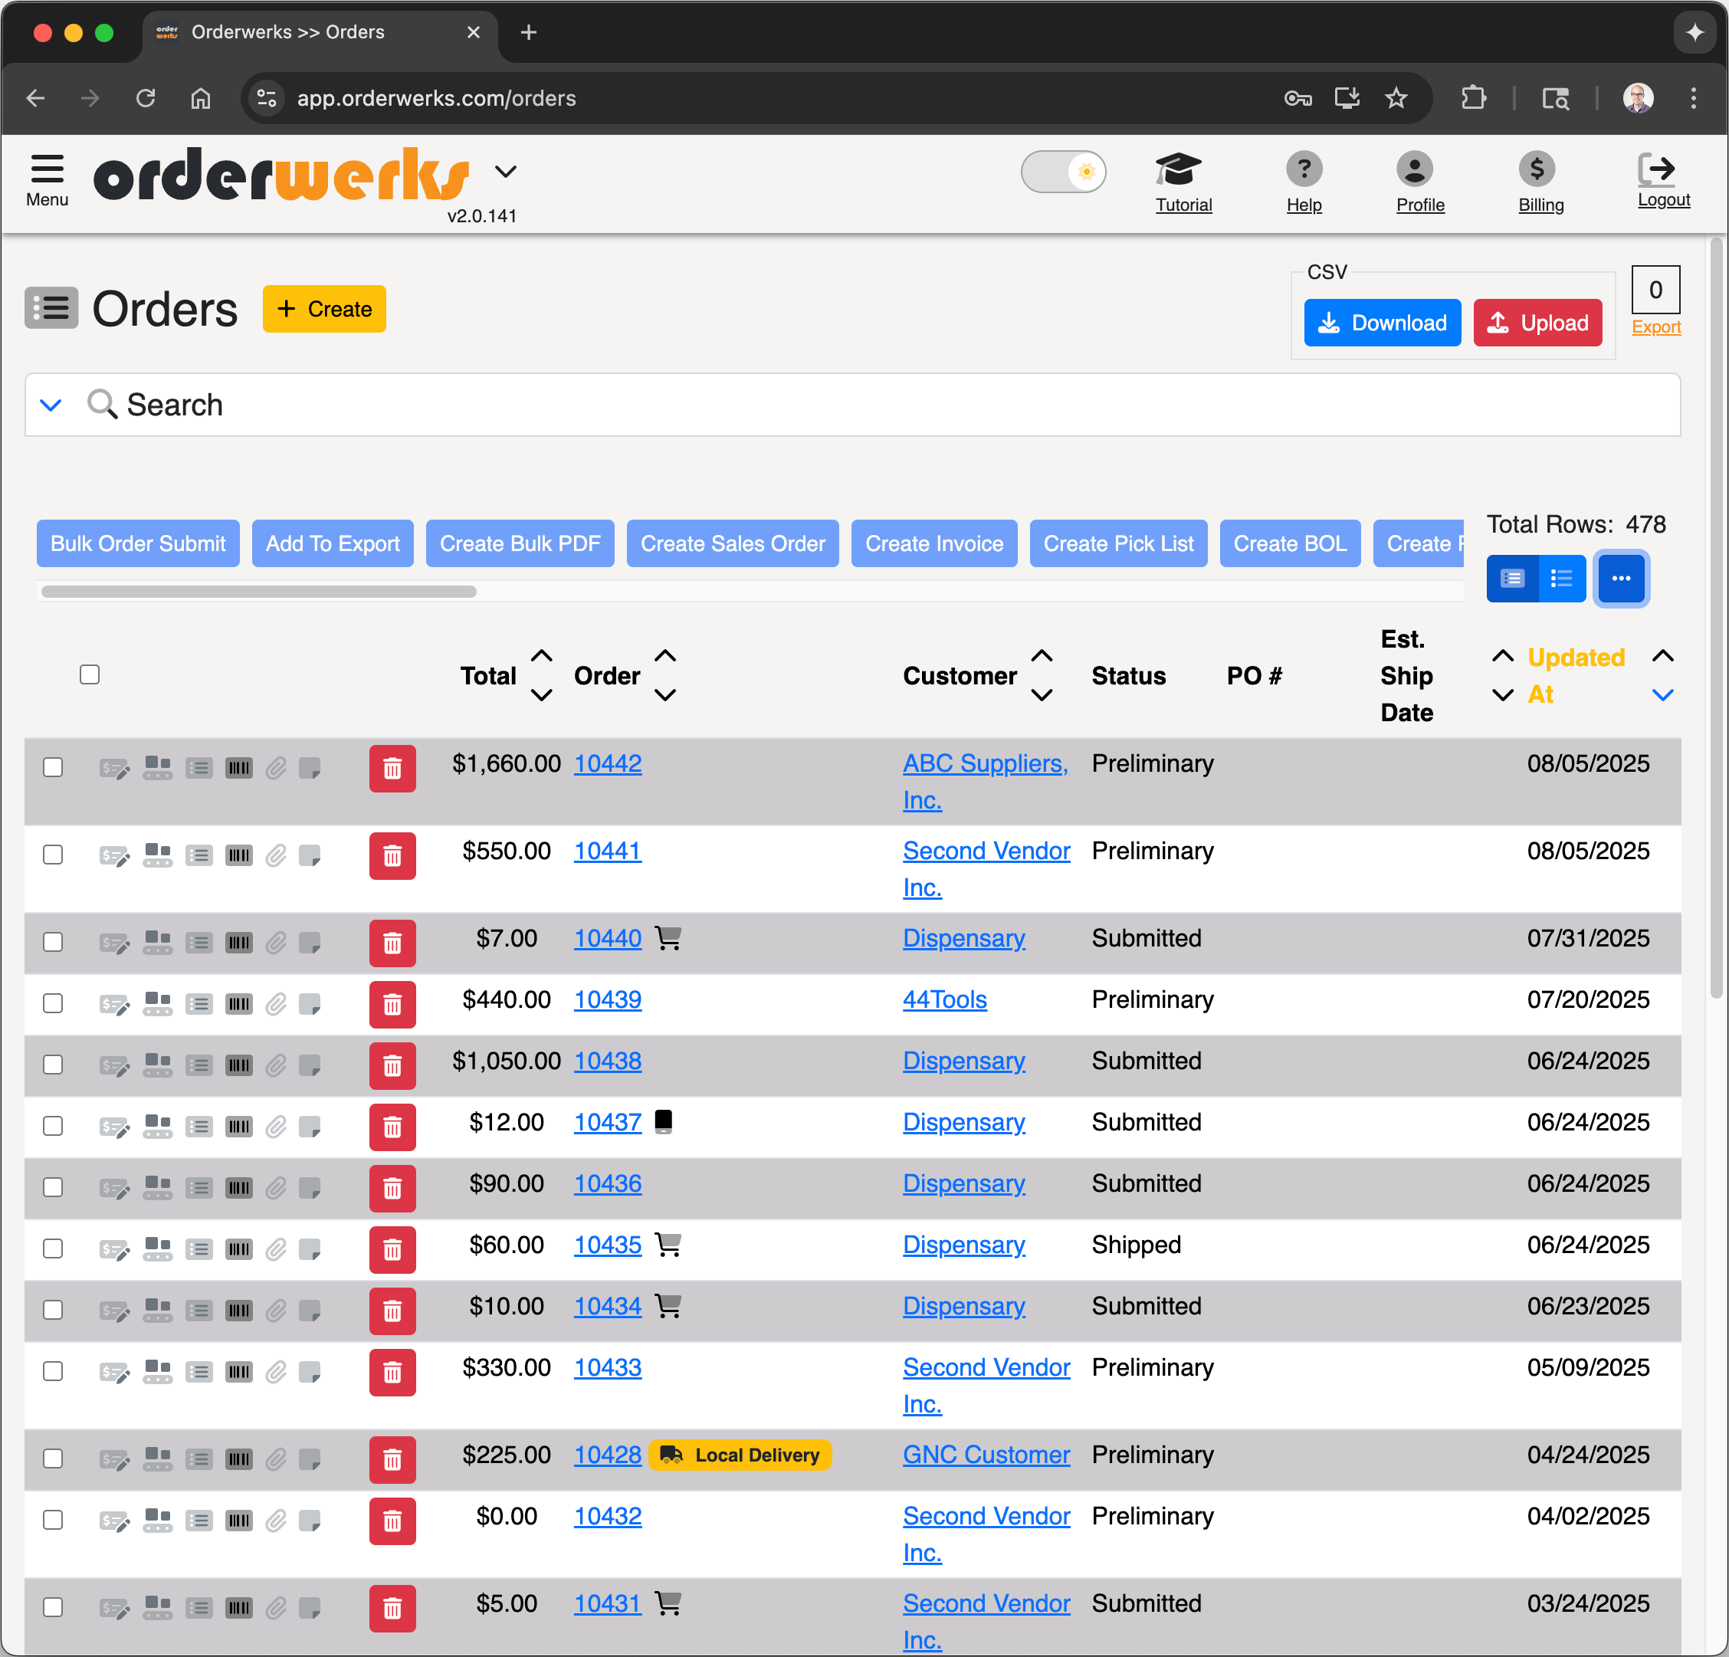Open the hamburger Menu
This screenshot has height=1657, width=1729.
(x=46, y=169)
